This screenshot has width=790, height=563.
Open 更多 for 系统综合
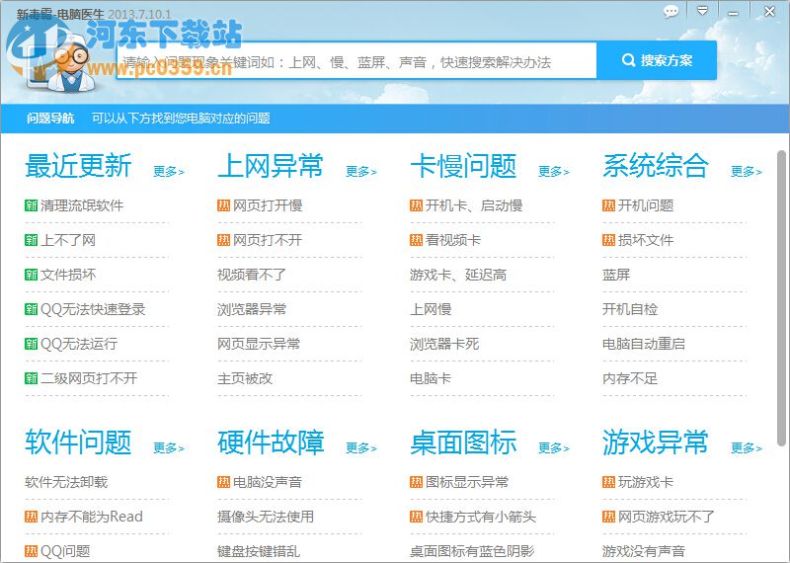tap(747, 172)
